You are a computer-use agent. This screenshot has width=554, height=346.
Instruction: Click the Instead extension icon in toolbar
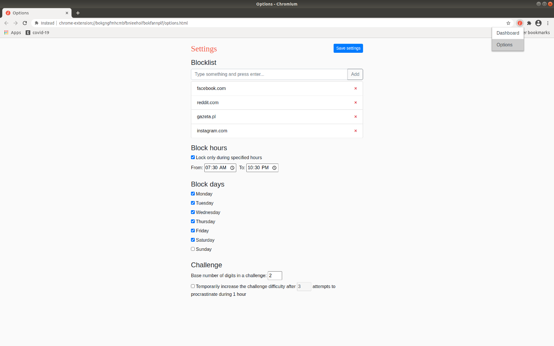coord(520,23)
